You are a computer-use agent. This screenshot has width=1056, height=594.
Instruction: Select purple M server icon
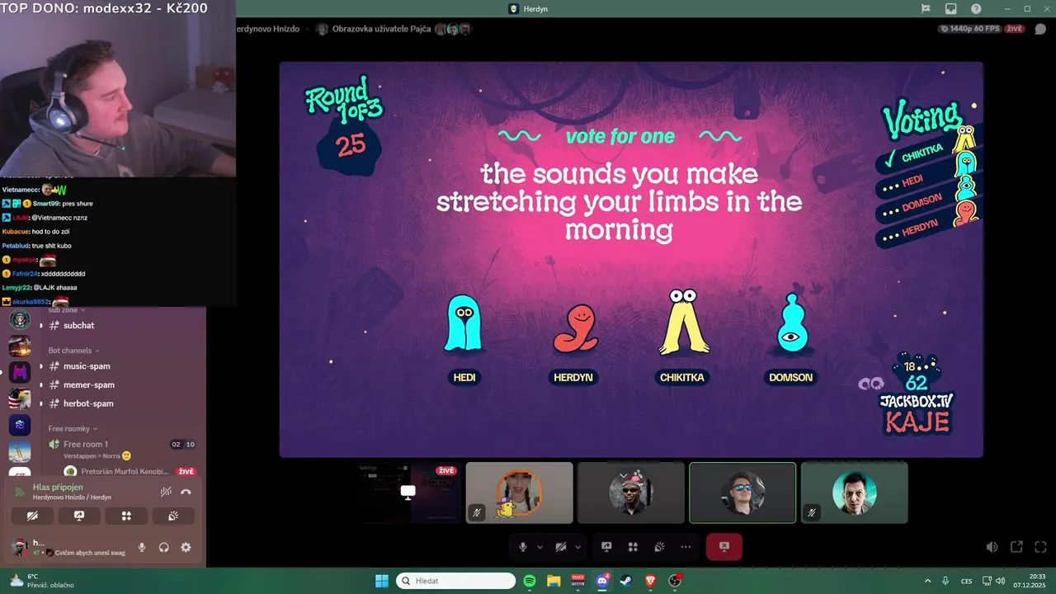click(x=20, y=373)
